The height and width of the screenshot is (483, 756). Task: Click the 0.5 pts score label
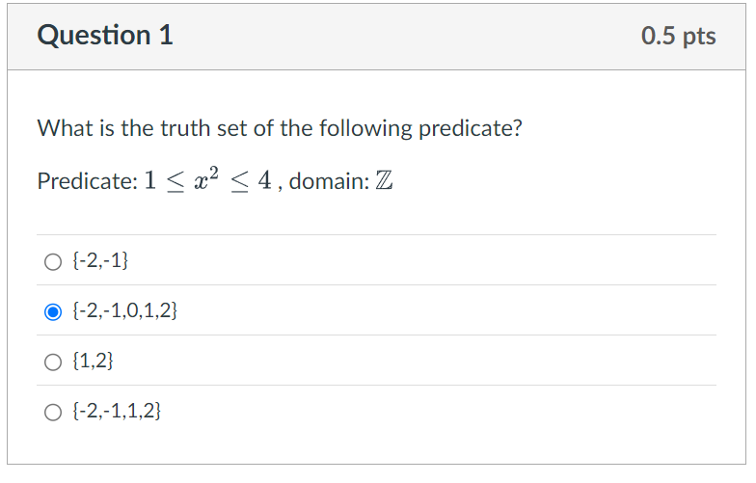(x=678, y=37)
